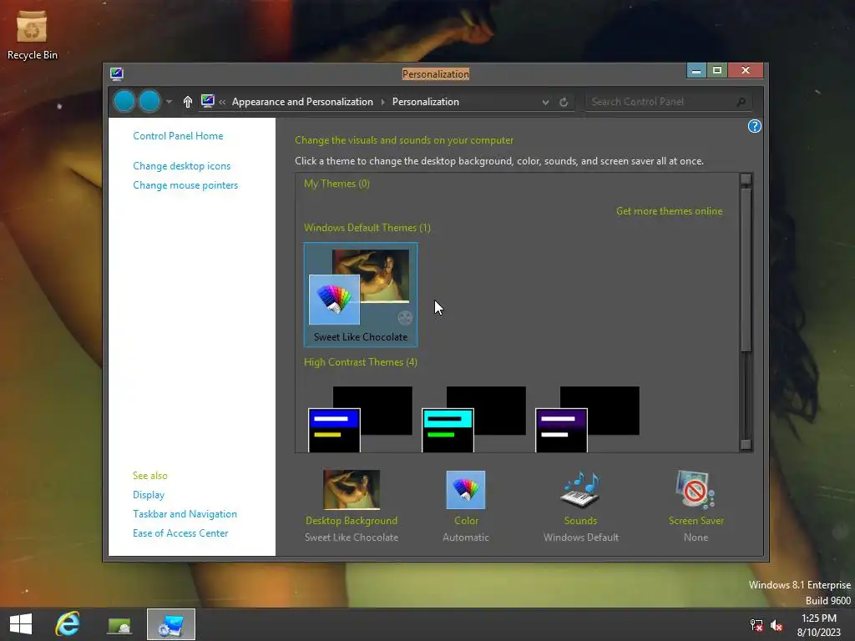Viewport: 855px width, 641px height.
Task: Expand the address bar history dropdown
Action: (545, 103)
